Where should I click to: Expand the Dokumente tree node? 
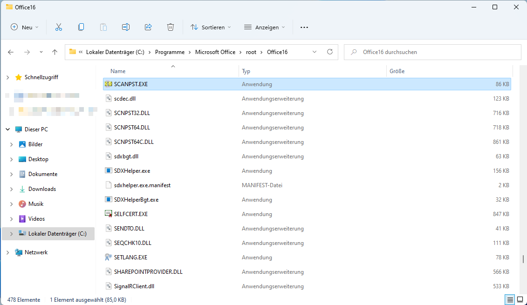coord(12,174)
